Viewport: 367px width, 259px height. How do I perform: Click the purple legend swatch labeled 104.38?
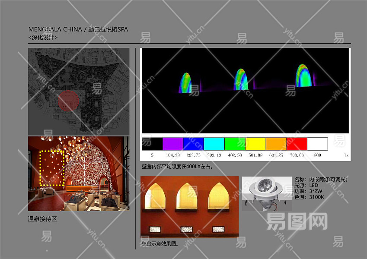click(x=172, y=144)
